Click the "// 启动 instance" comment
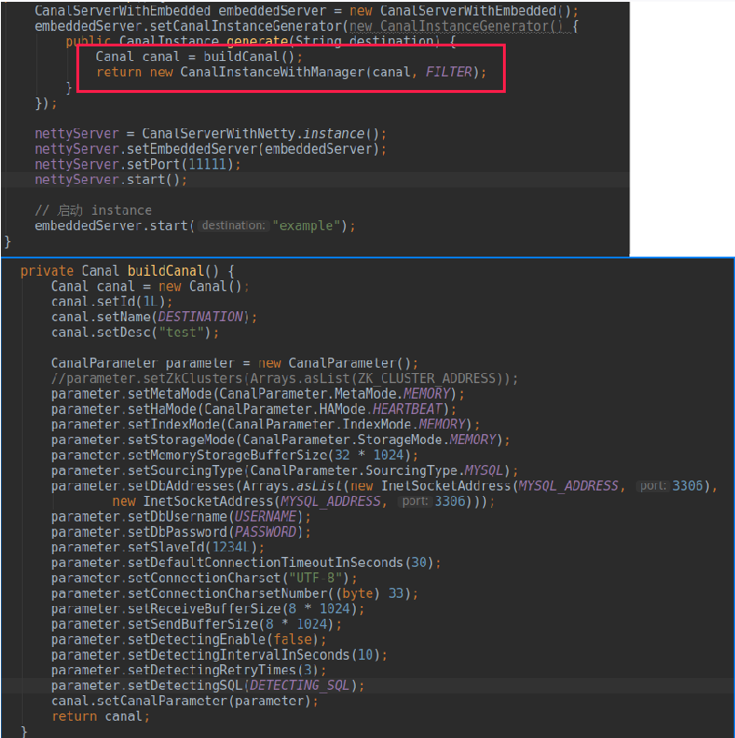Screen dimensions: 735x738 tap(93, 210)
